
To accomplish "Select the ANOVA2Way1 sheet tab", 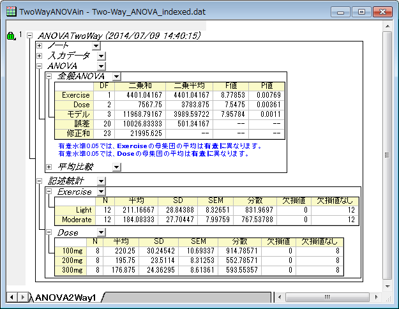I will tap(66, 298).
